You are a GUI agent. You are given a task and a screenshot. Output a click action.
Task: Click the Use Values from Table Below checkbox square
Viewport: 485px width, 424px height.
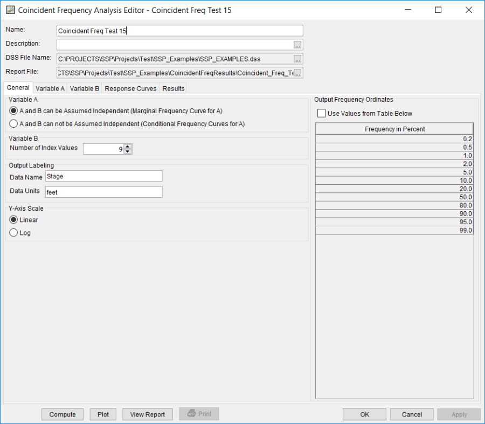[x=321, y=113]
